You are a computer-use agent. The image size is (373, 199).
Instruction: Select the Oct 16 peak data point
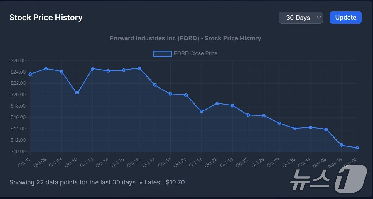(x=139, y=68)
